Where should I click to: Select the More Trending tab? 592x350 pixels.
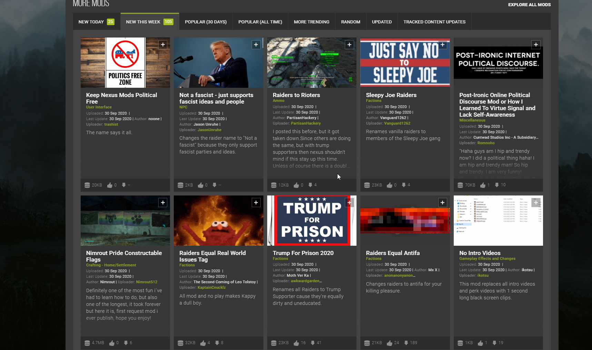coord(311,22)
